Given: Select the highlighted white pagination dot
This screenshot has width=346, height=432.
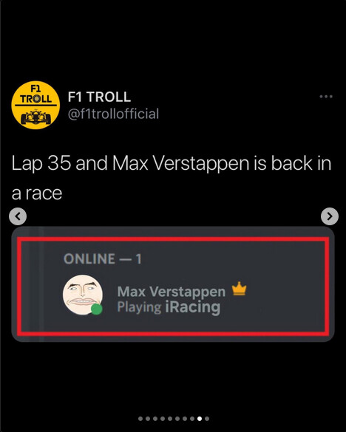Looking at the screenshot, I should tap(200, 419).
